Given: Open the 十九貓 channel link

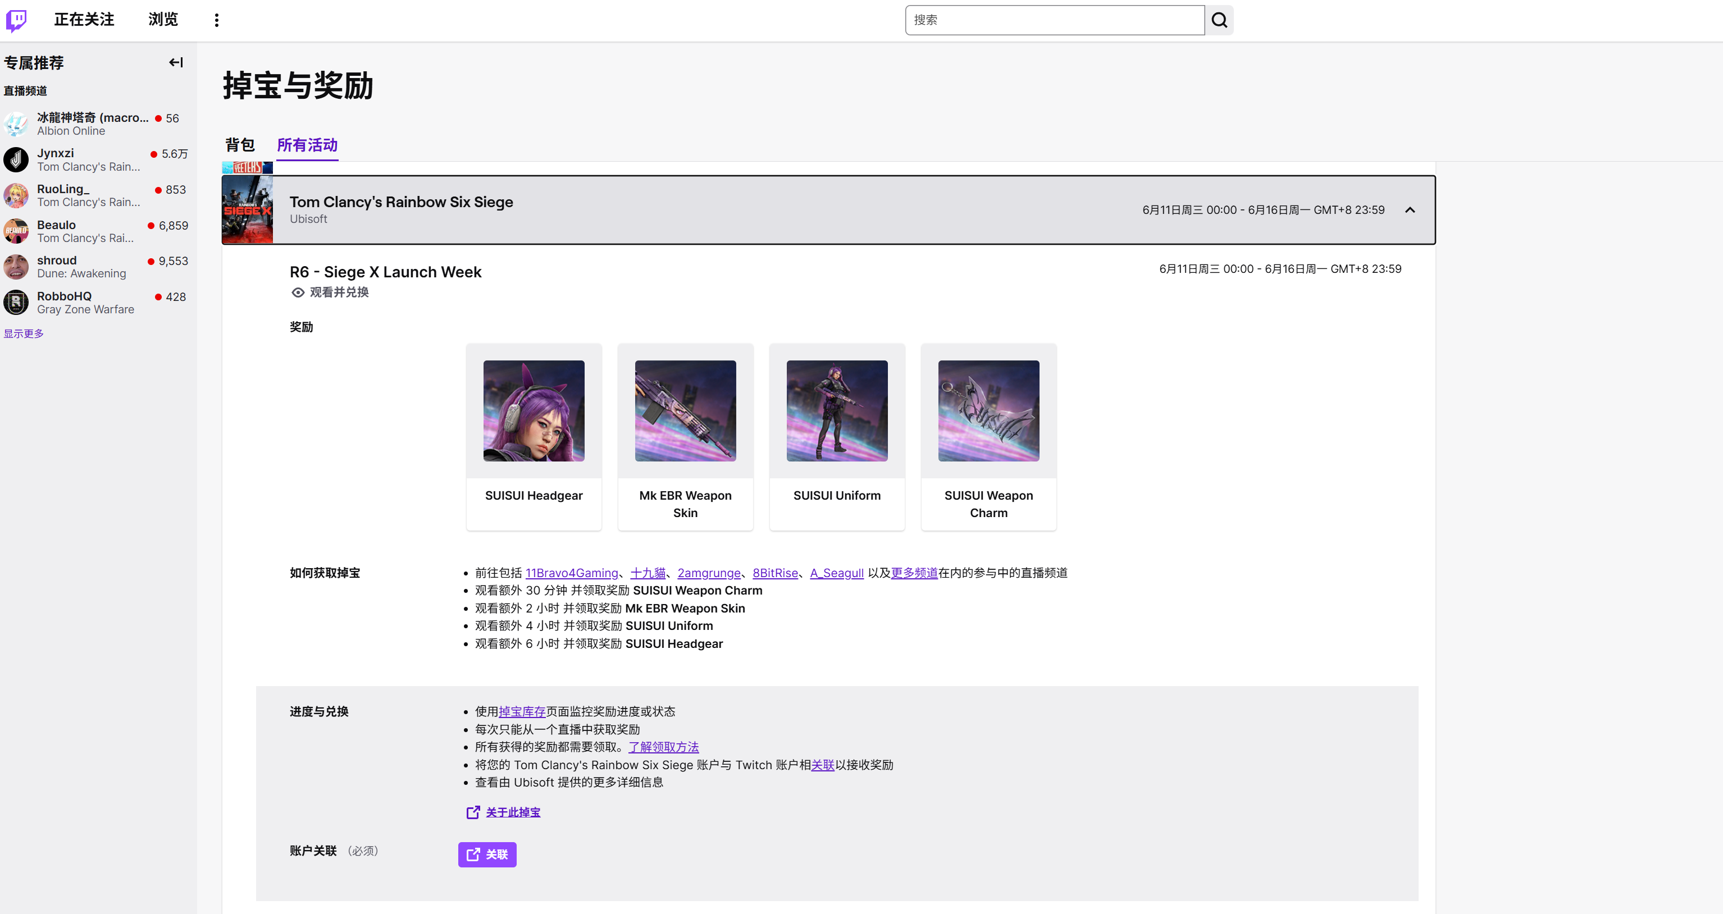Looking at the screenshot, I should (x=648, y=573).
